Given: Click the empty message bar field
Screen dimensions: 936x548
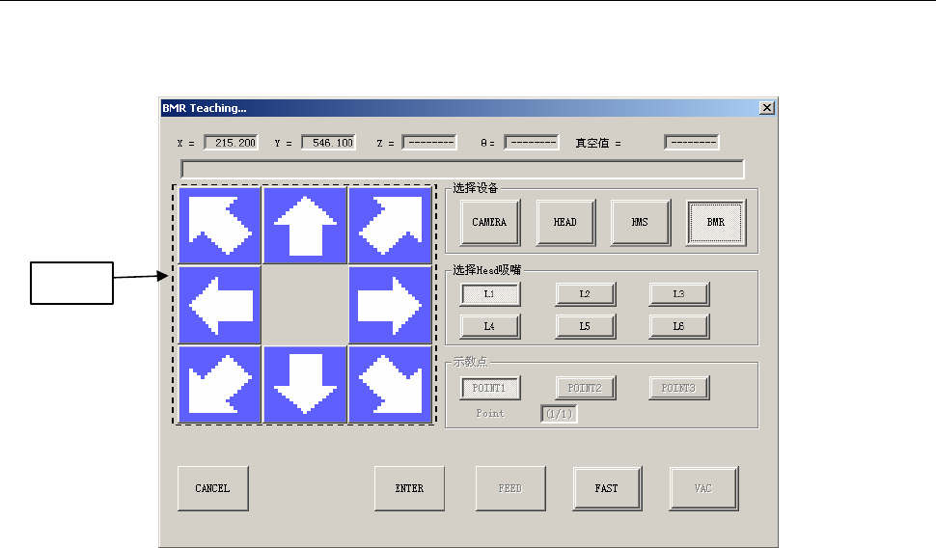Looking at the screenshot, I should point(462,170).
